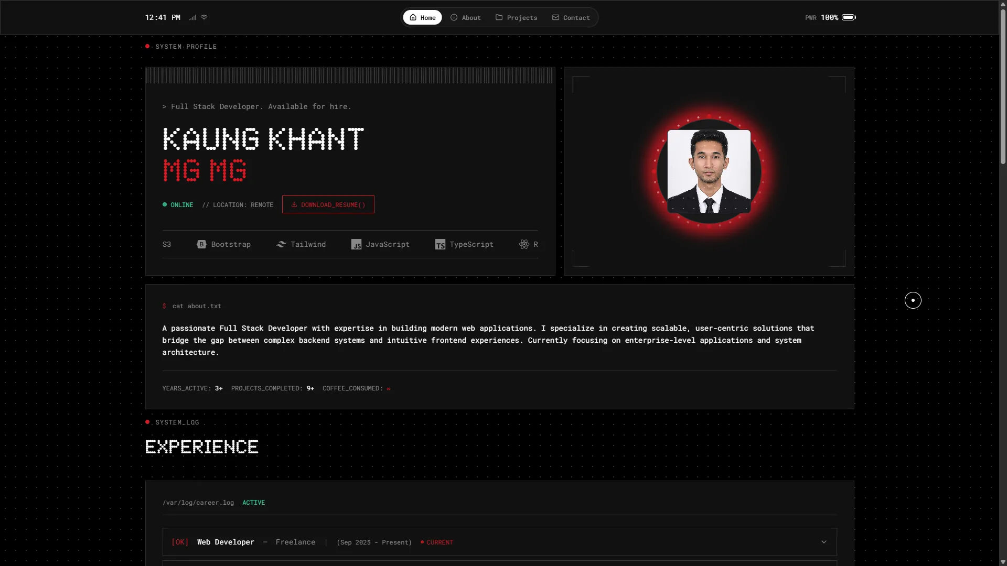This screenshot has height=566, width=1007.
Task: Click the ONLINE status indicator
Action: 178,204
